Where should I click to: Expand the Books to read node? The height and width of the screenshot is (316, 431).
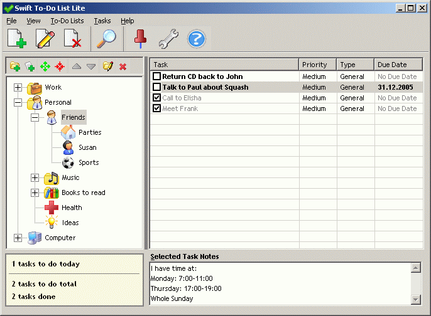click(x=35, y=193)
